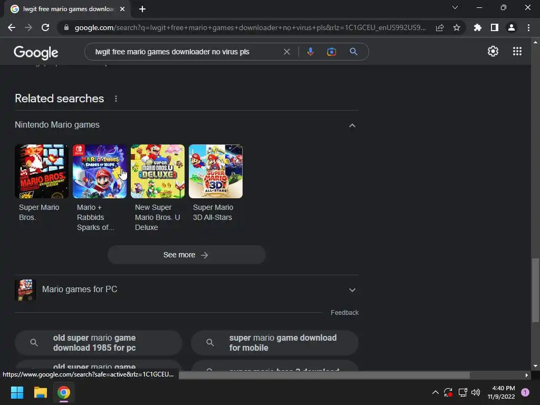Click the vertical page scrollbar thumb
Viewport: 540px width, 405px height.
pos(535,290)
